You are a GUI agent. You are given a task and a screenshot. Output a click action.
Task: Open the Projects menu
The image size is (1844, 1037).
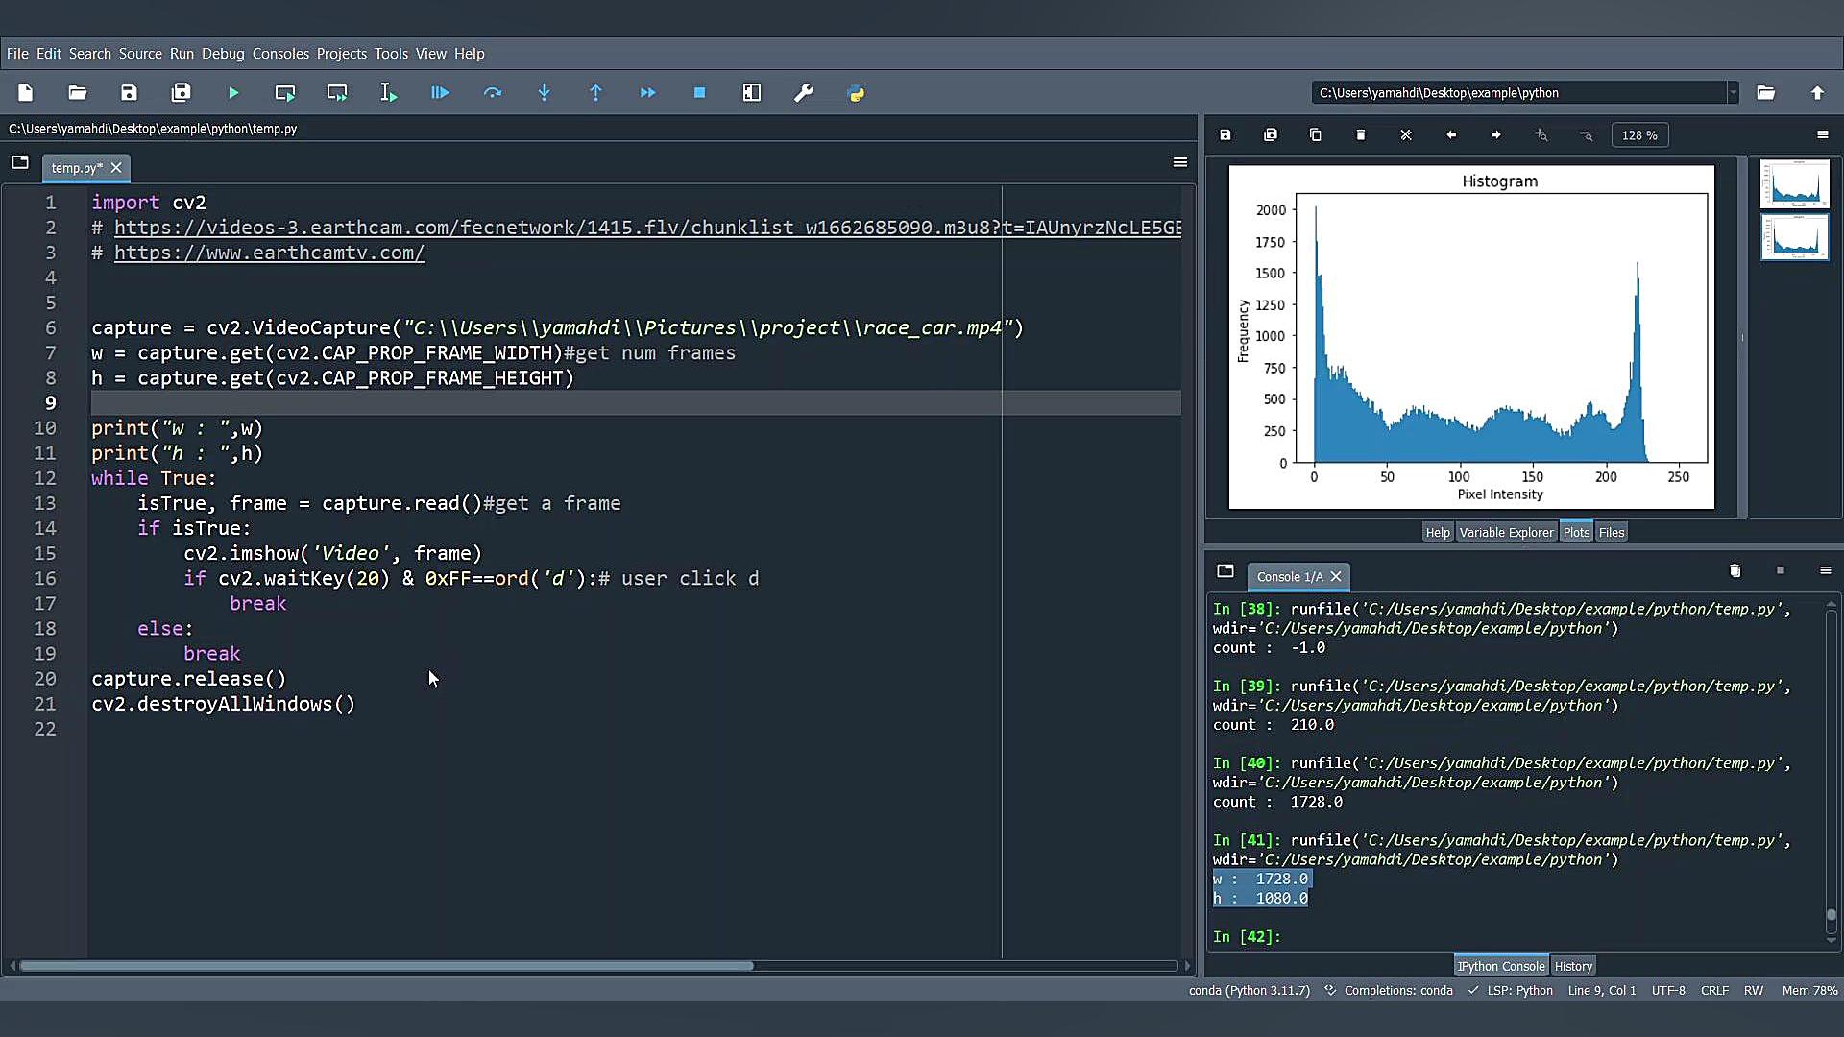(342, 54)
